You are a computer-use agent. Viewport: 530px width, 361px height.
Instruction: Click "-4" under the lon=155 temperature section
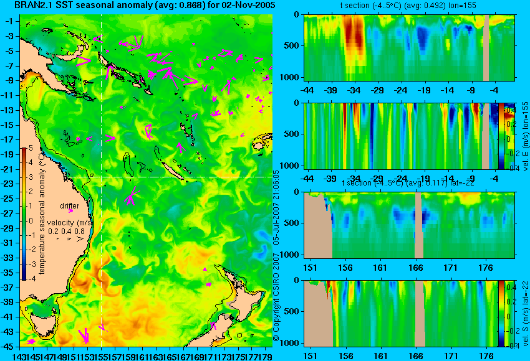pyautogui.click(x=495, y=90)
